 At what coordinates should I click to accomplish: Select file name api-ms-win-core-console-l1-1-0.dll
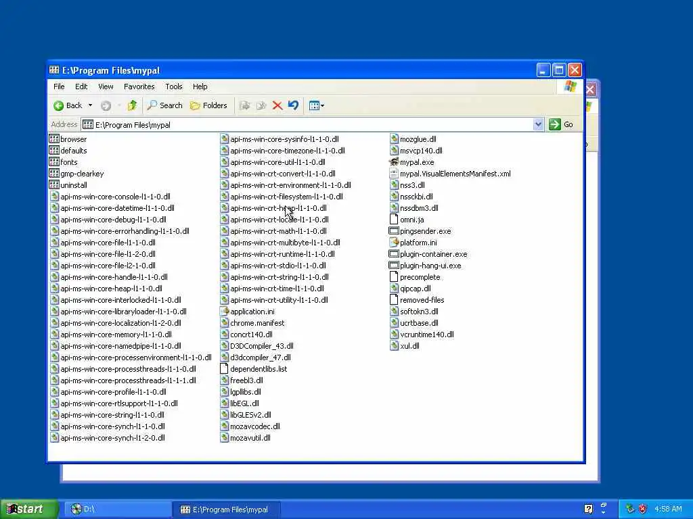point(115,197)
